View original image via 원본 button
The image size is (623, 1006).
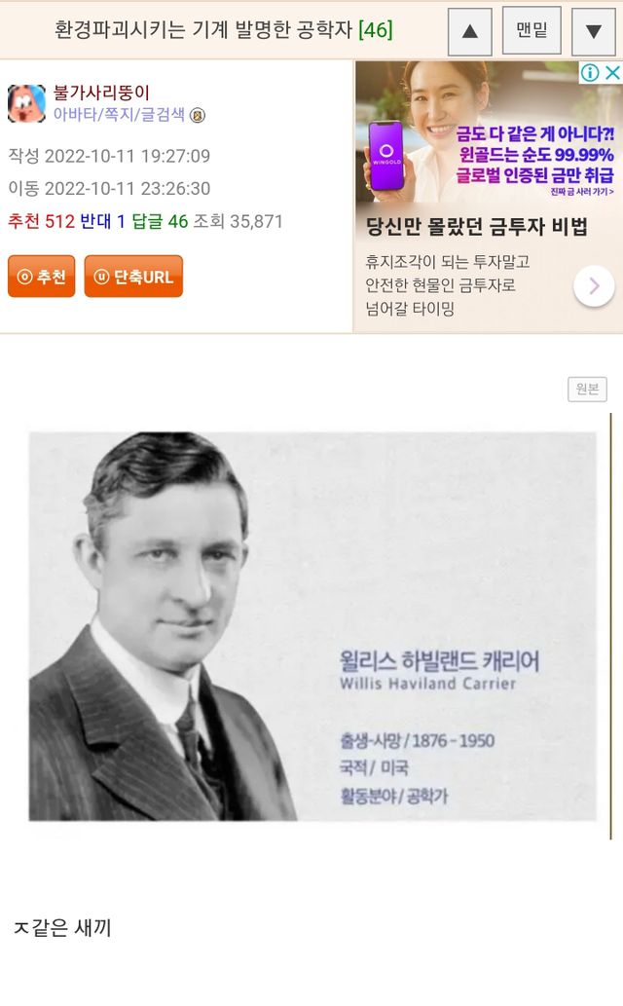coord(587,389)
